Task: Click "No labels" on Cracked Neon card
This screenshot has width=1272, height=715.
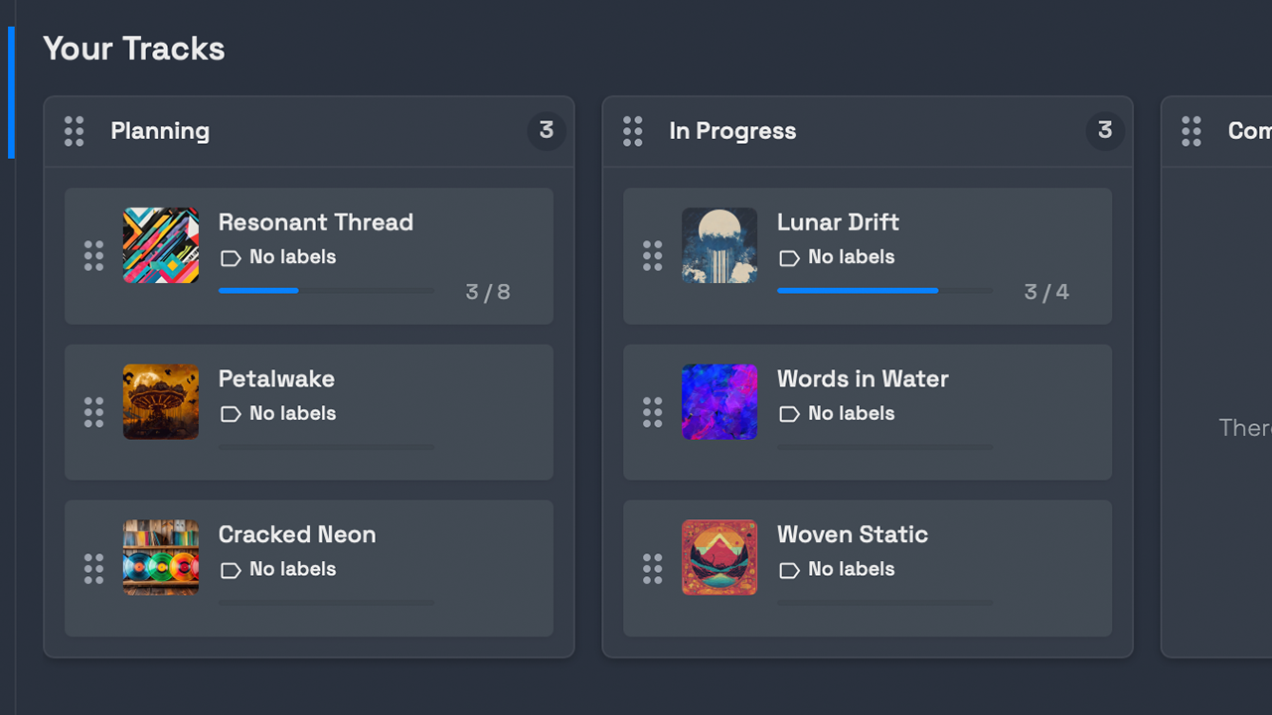Action: (x=292, y=569)
